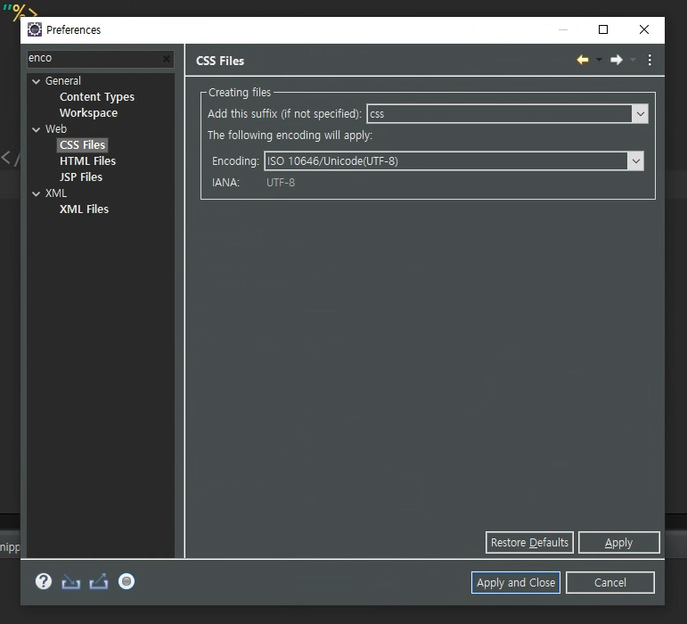The height and width of the screenshot is (624, 687).
Task: Click Restore Defaults button
Action: tap(529, 543)
